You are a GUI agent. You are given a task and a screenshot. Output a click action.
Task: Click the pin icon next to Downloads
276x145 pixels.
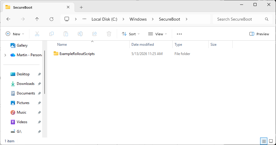point(40,84)
